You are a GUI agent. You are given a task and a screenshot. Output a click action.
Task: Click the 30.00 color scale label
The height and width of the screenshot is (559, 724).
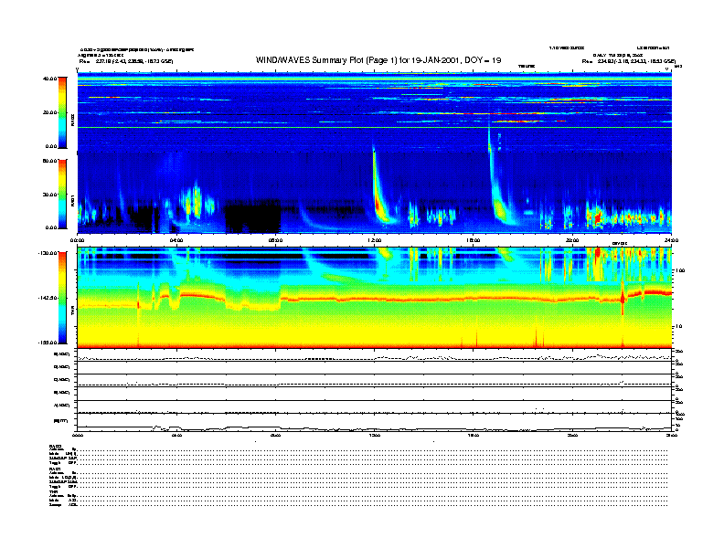pos(49,195)
